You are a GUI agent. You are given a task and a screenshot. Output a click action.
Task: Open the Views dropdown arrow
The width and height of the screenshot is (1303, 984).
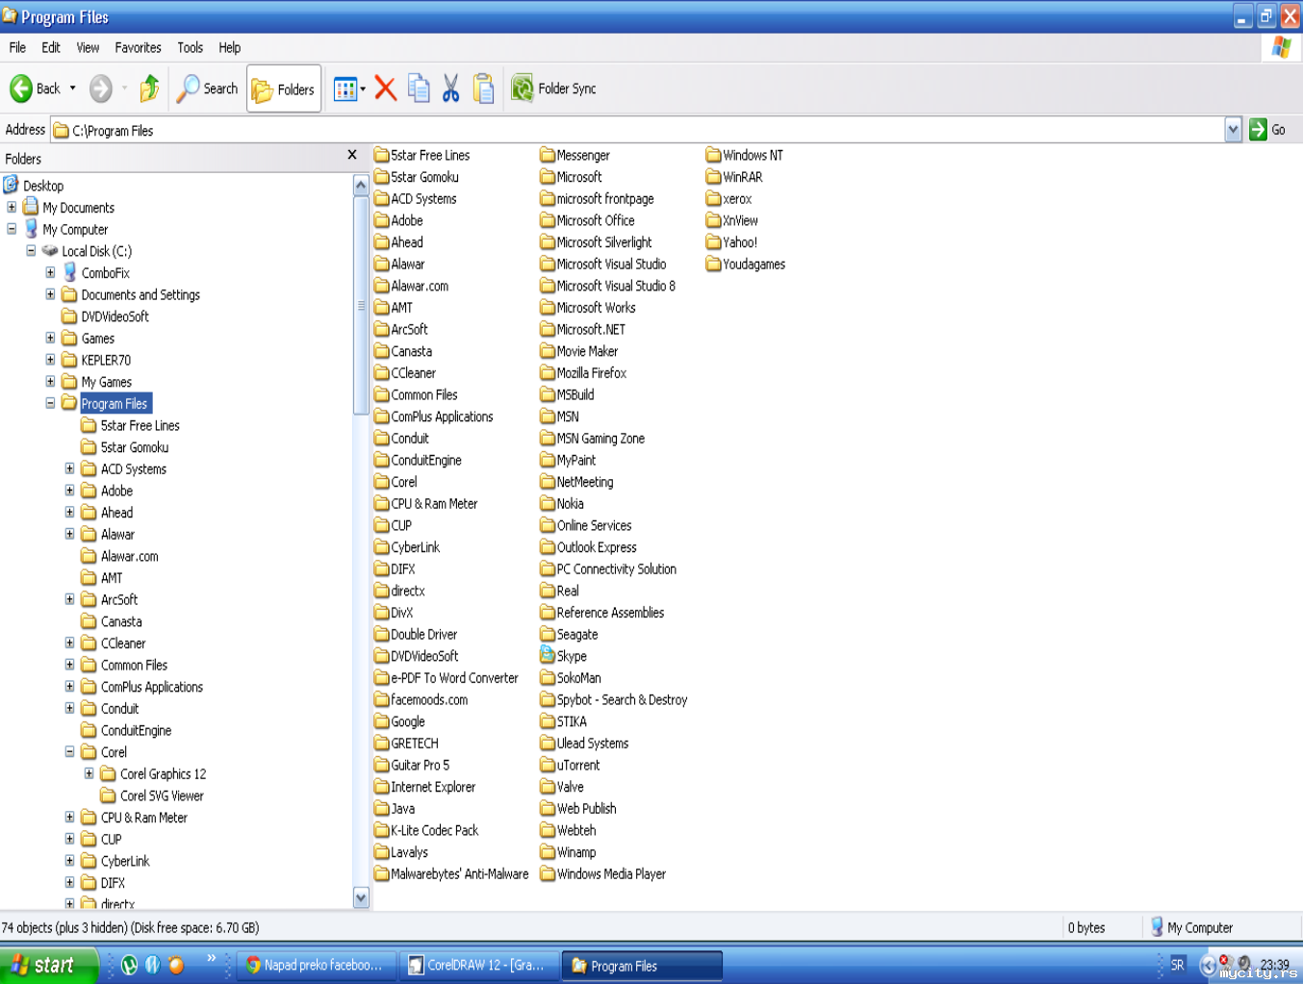363,89
